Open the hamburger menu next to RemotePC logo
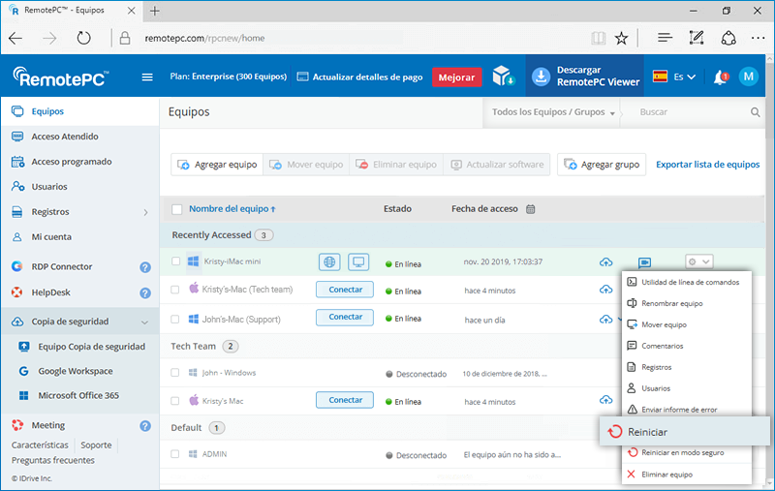This screenshot has width=775, height=491. pos(147,77)
